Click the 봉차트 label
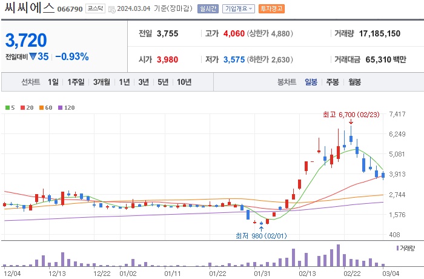The width and height of the screenshot is (424, 279). (287, 82)
